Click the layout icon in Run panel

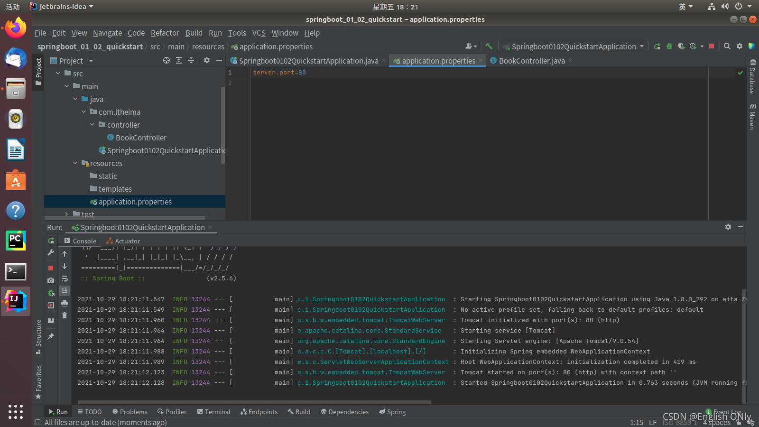point(51,321)
